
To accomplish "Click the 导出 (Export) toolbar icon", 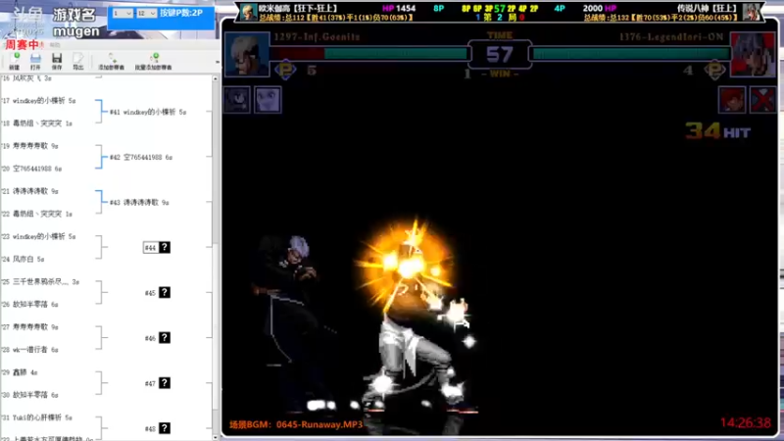I will [78, 61].
